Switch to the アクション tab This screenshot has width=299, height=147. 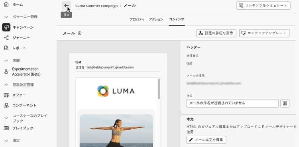156,19
